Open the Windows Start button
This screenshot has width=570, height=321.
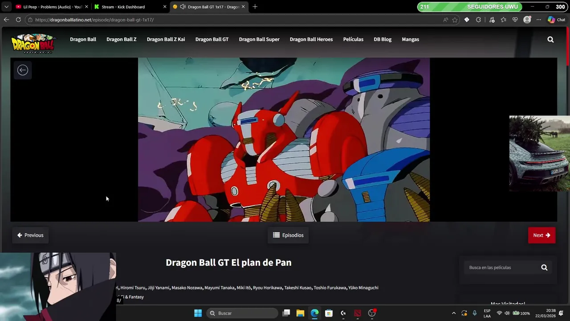[198, 313]
